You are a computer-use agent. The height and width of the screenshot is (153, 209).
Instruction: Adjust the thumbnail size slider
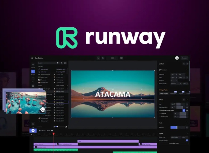60,127
